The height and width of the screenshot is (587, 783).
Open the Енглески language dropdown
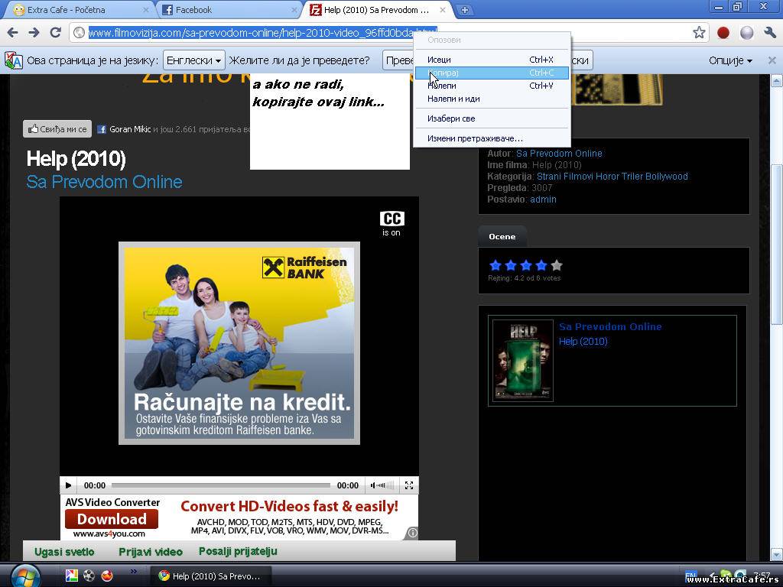point(194,60)
